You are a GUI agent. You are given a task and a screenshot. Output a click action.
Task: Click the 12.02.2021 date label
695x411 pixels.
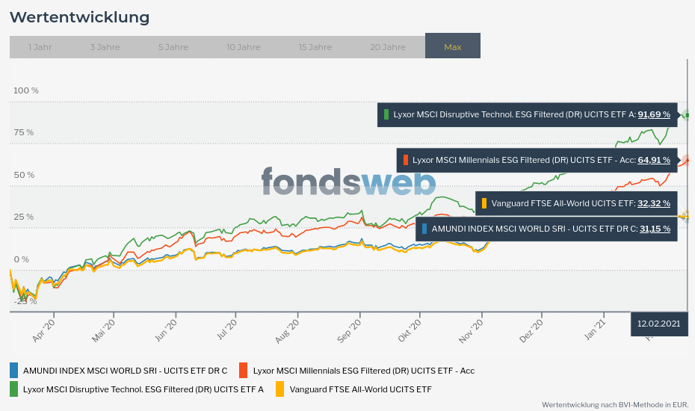[x=658, y=324]
